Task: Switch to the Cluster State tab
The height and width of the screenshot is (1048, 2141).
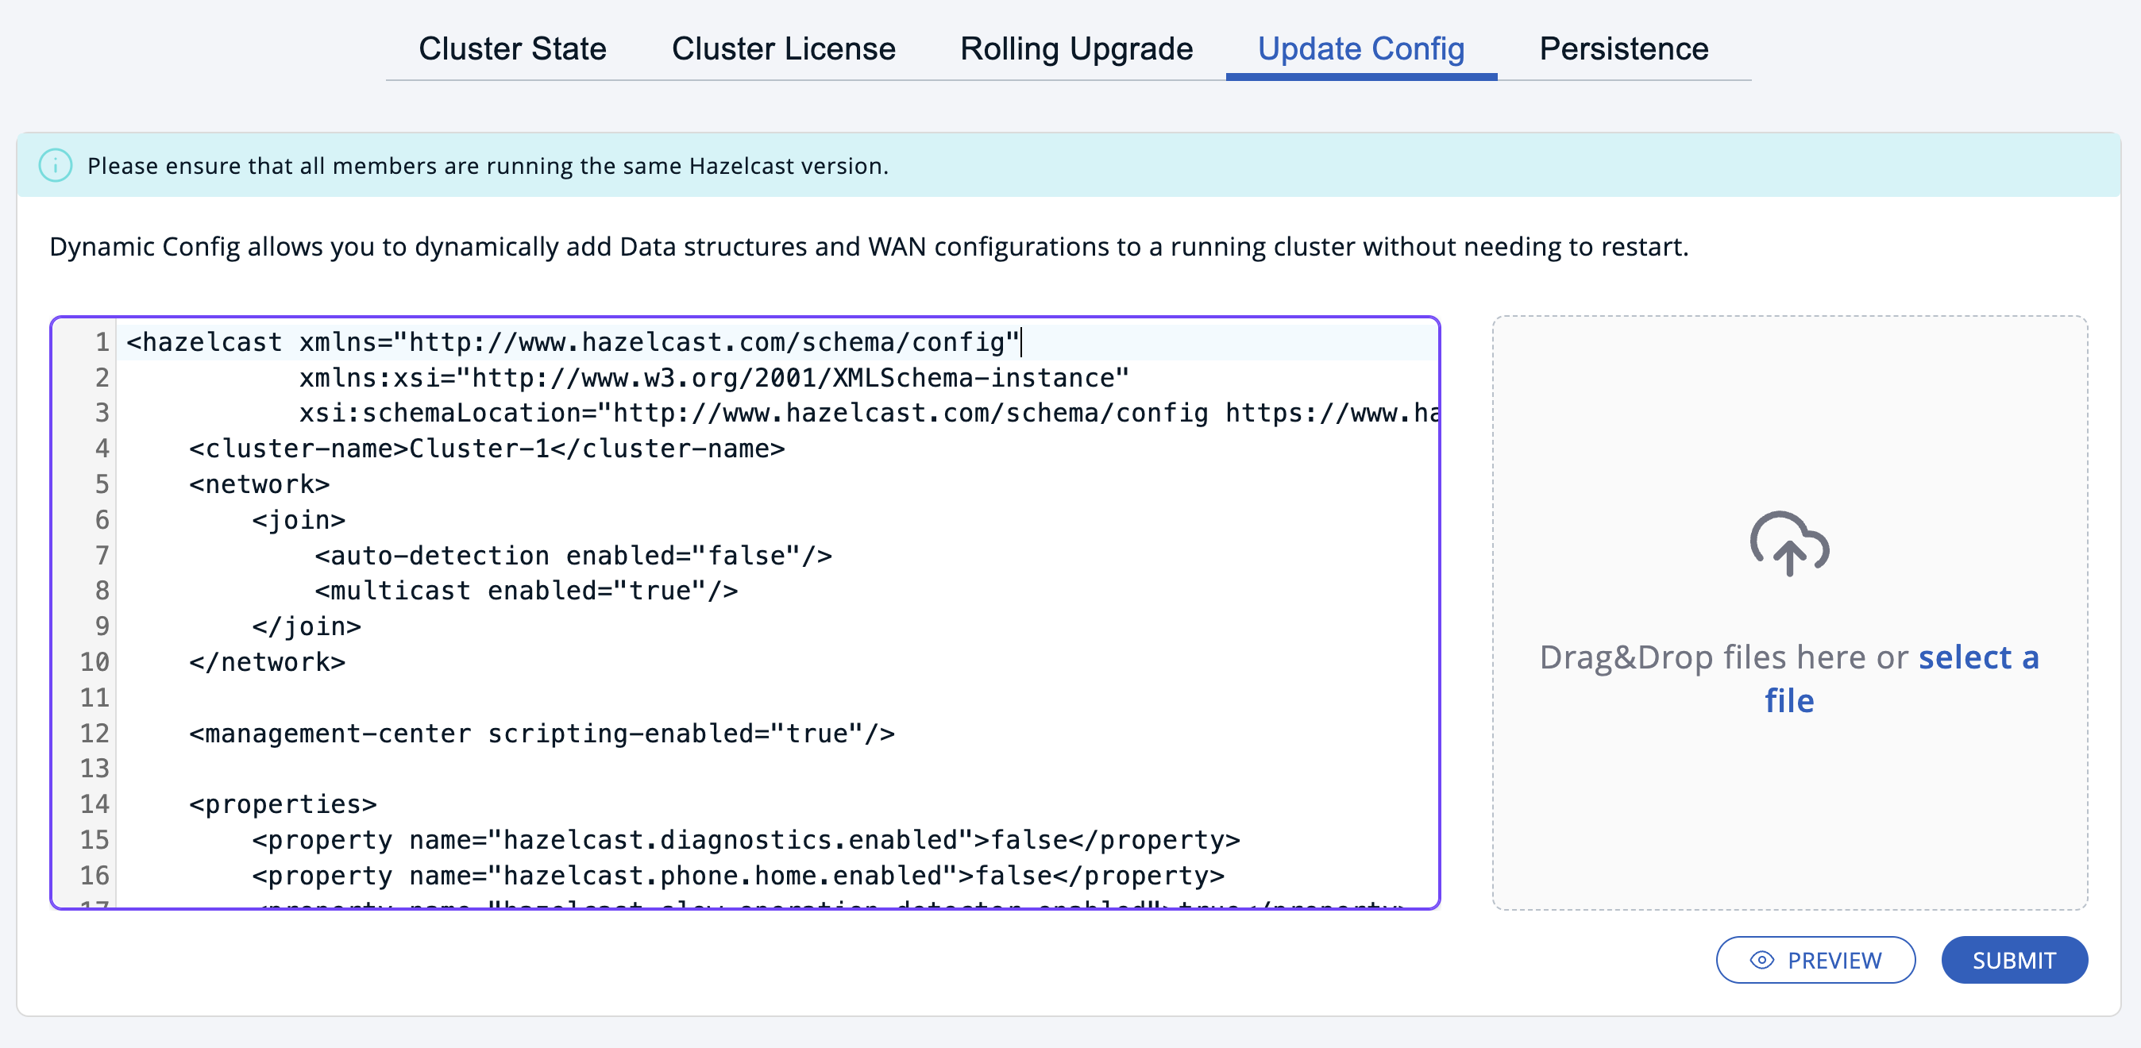Action: 513,48
